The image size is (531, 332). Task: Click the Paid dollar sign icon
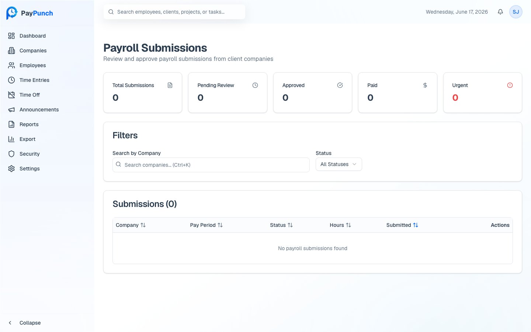(x=425, y=85)
